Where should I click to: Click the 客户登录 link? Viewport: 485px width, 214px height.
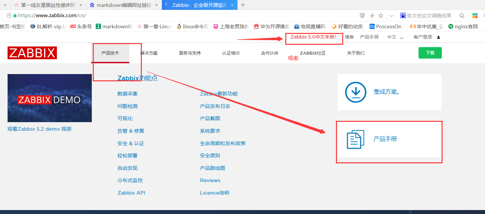coord(423,37)
